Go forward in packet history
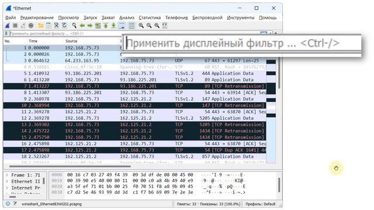This screenshot has height=210, width=374. [x=90, y=26]
